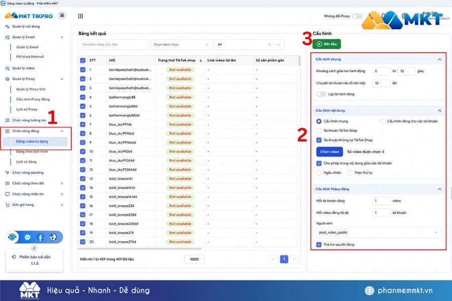Select the Cấu hình chung radio button
452x301 pixels.
coord(319,121)
